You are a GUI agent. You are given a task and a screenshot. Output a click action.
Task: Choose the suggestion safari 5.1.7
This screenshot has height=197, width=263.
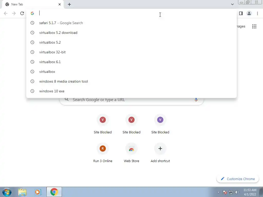point(131,23)
